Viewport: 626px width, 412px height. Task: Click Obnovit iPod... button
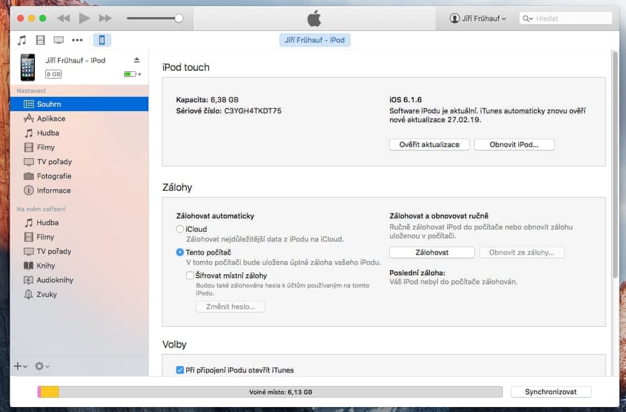(x=514, y=145)
